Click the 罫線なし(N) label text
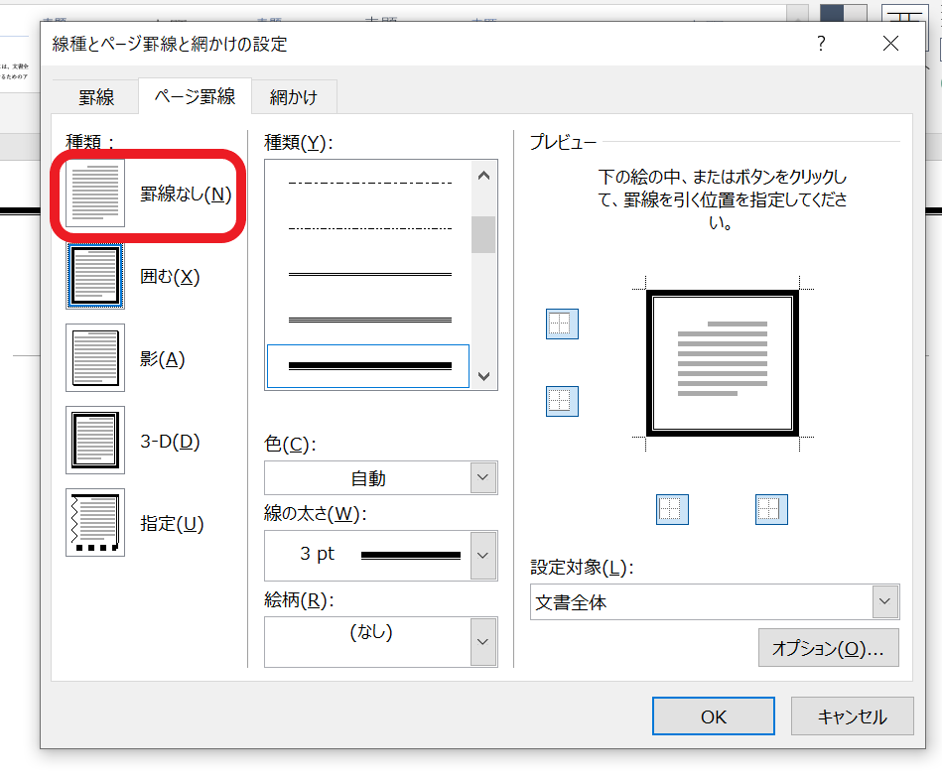The image size is (942, 780). point(186,194)
